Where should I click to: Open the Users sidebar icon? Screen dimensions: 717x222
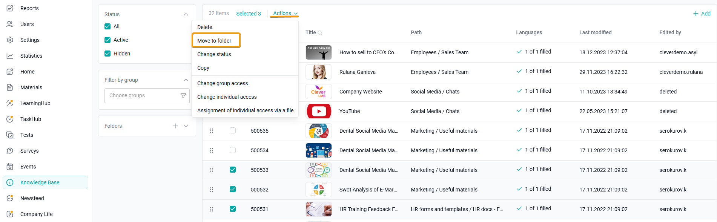point(10,24)
